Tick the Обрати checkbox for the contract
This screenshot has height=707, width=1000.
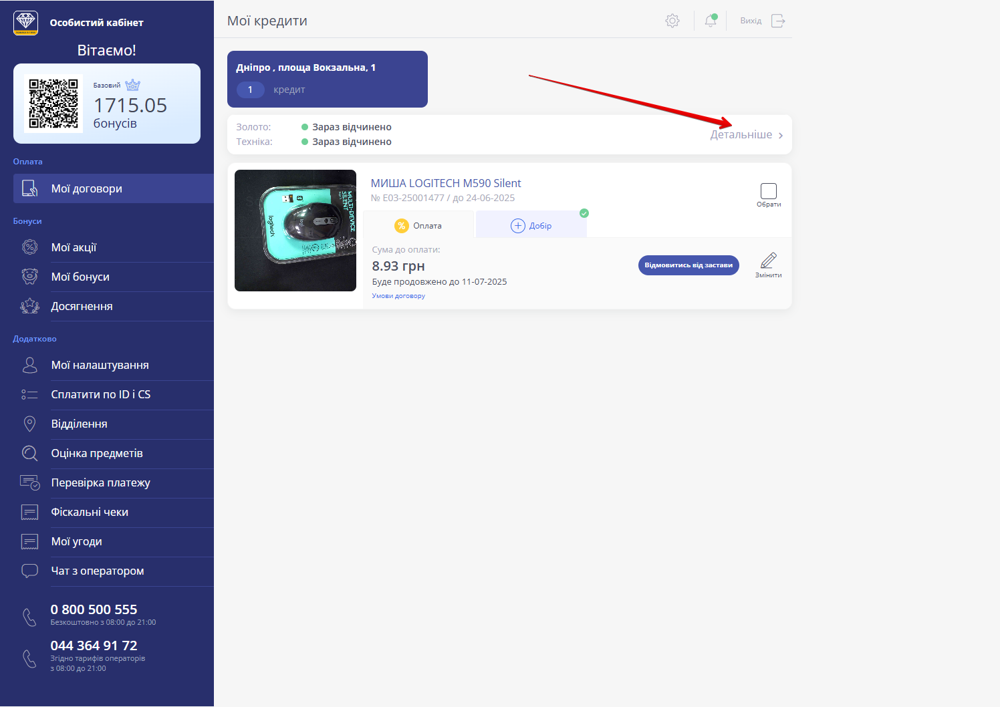coord(769,191)
